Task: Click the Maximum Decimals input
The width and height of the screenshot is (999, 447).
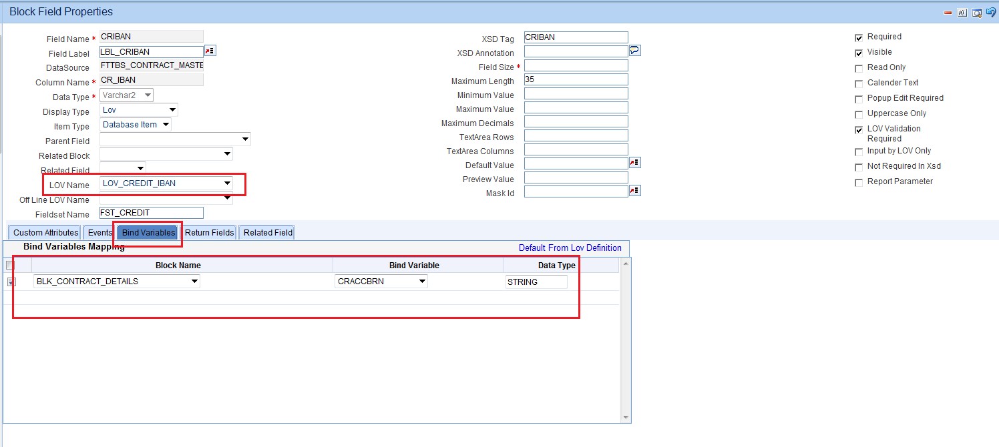Action: pos(576,121)
